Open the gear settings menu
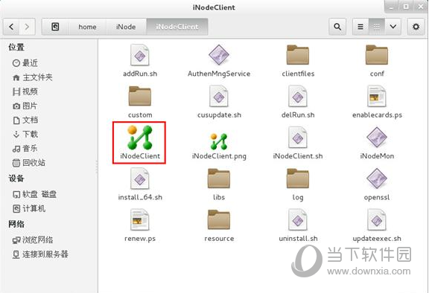Viewport: 429px width, 293px height. (416, 27)
